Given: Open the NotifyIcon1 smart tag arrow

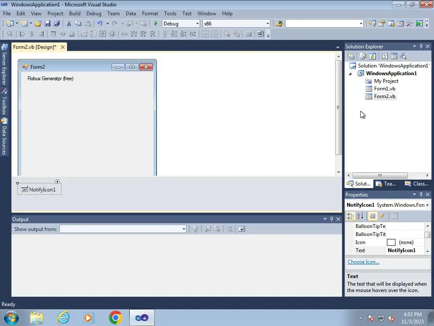Looking at the screenshot, I should [x=57, y=182].
